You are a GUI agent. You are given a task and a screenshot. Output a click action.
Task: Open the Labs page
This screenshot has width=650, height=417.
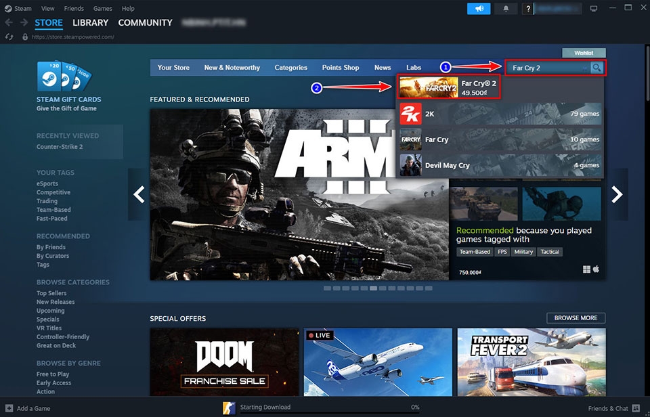tap(413, 68)
